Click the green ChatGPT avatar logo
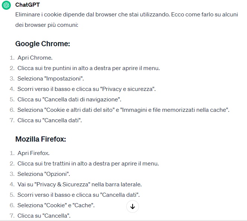Image resolution: width=247 pixels, height=221 pixels. pos(6,5)
